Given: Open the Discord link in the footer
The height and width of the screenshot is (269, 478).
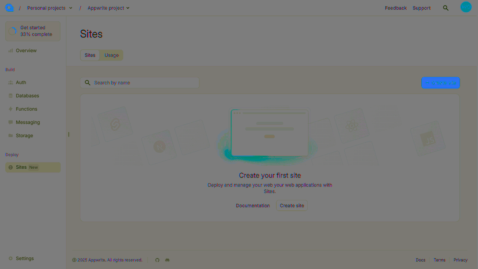Looking at the screenshot, I should (x=167, y=260).
